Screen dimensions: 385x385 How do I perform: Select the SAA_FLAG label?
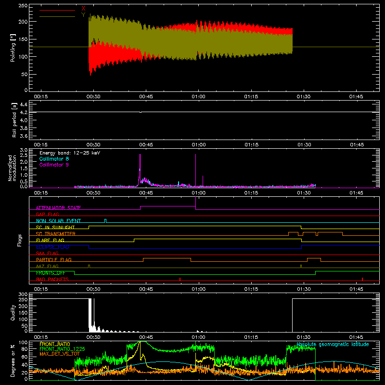pyautogui.click(x=47, y=253)
